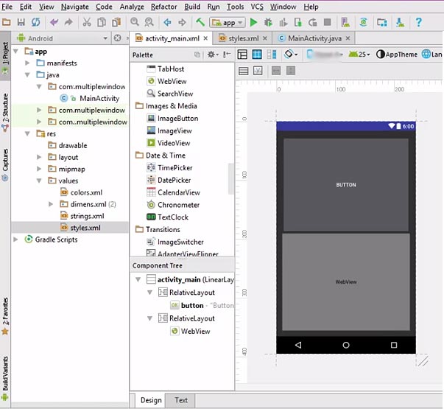Toggle the Captures tool window
This screenshot has width=444, height=409.
[x=5, y=164]
